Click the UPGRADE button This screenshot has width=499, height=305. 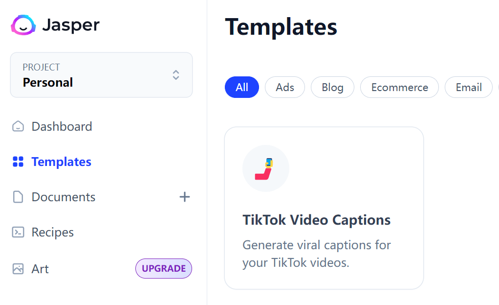(163, 268)
